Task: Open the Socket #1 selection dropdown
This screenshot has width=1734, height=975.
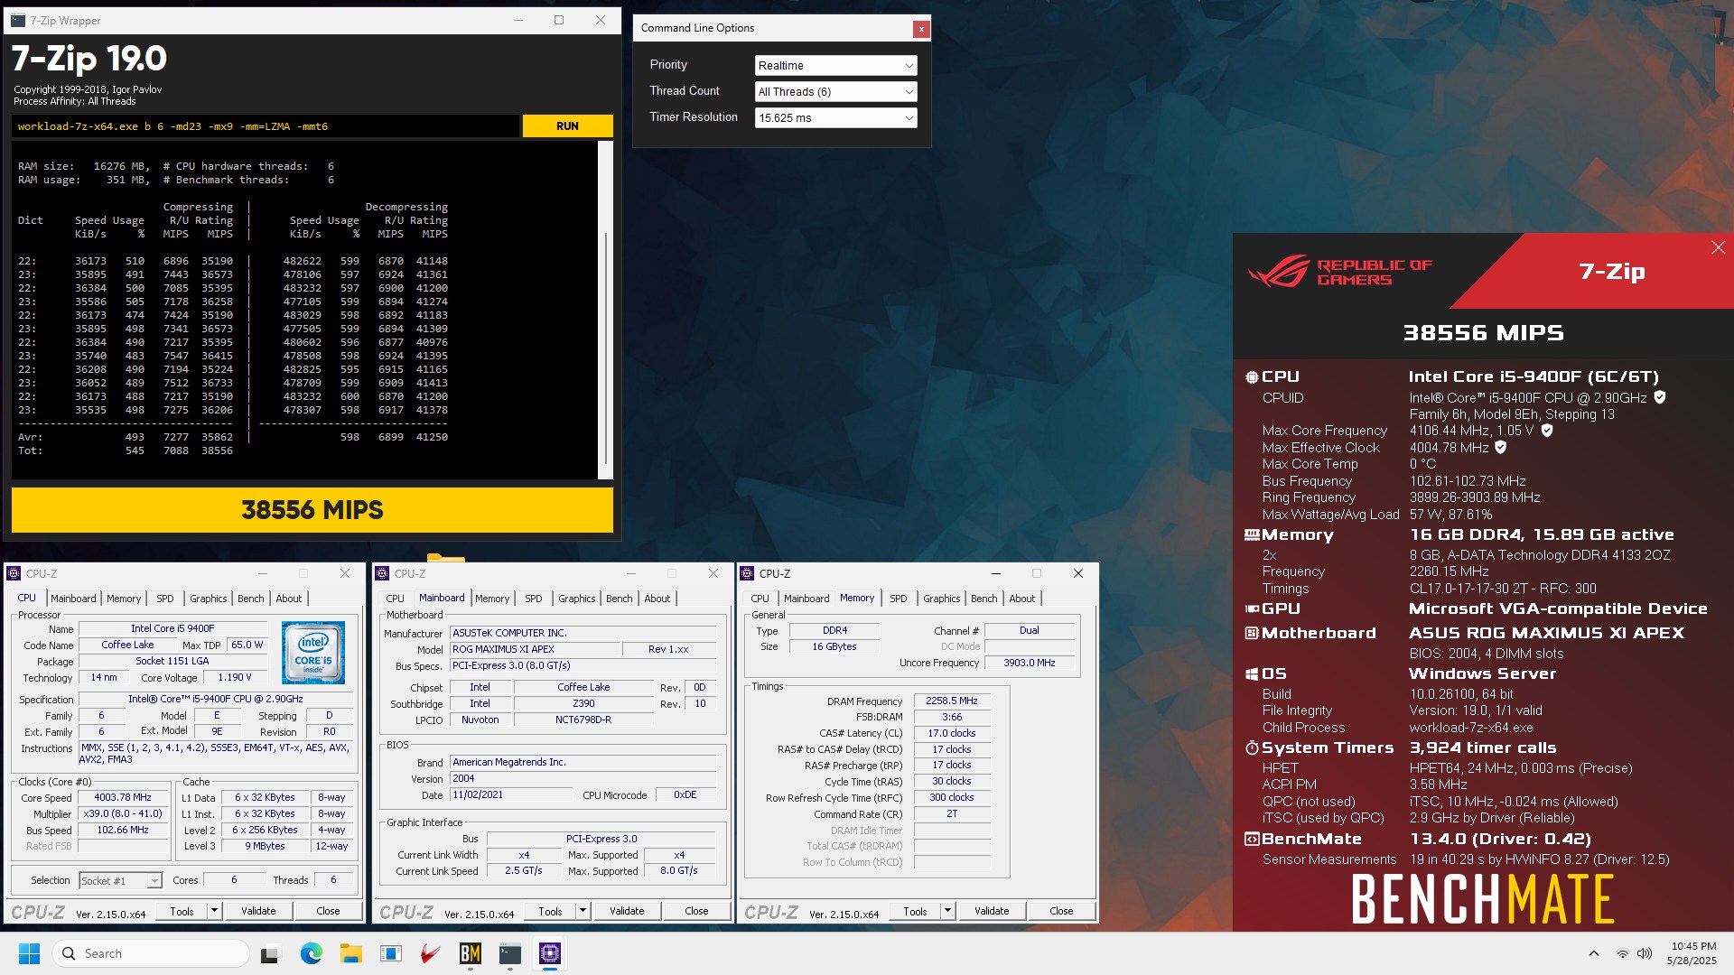Action: (120, 880)
